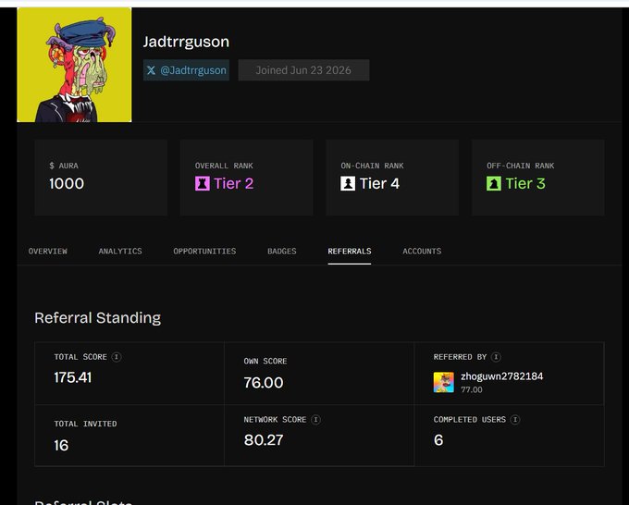Switch to the Overview tab
Viewport: 629px width, 505px height.
pyautogui.click(x=48, y=251)
